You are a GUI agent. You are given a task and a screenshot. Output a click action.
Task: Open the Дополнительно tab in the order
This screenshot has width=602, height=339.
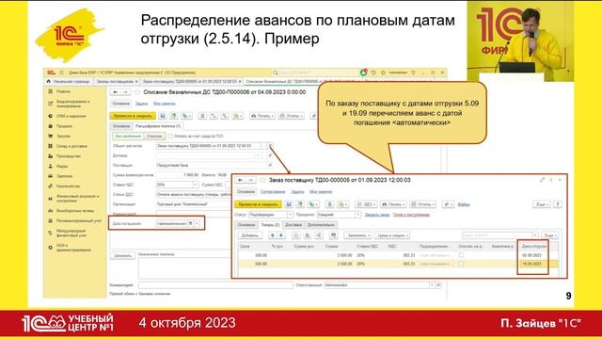tap(321, 225)
